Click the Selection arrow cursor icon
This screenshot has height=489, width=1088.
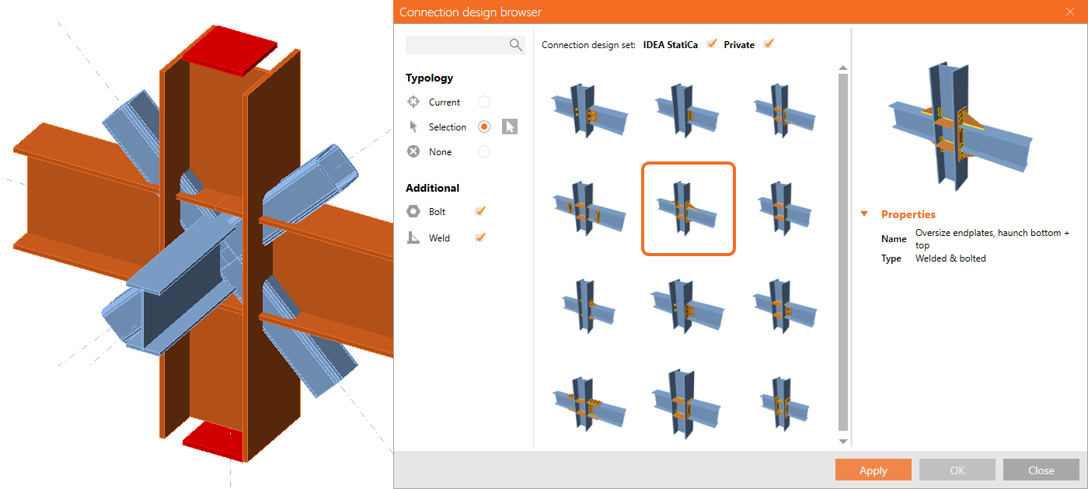pos(413,127)
